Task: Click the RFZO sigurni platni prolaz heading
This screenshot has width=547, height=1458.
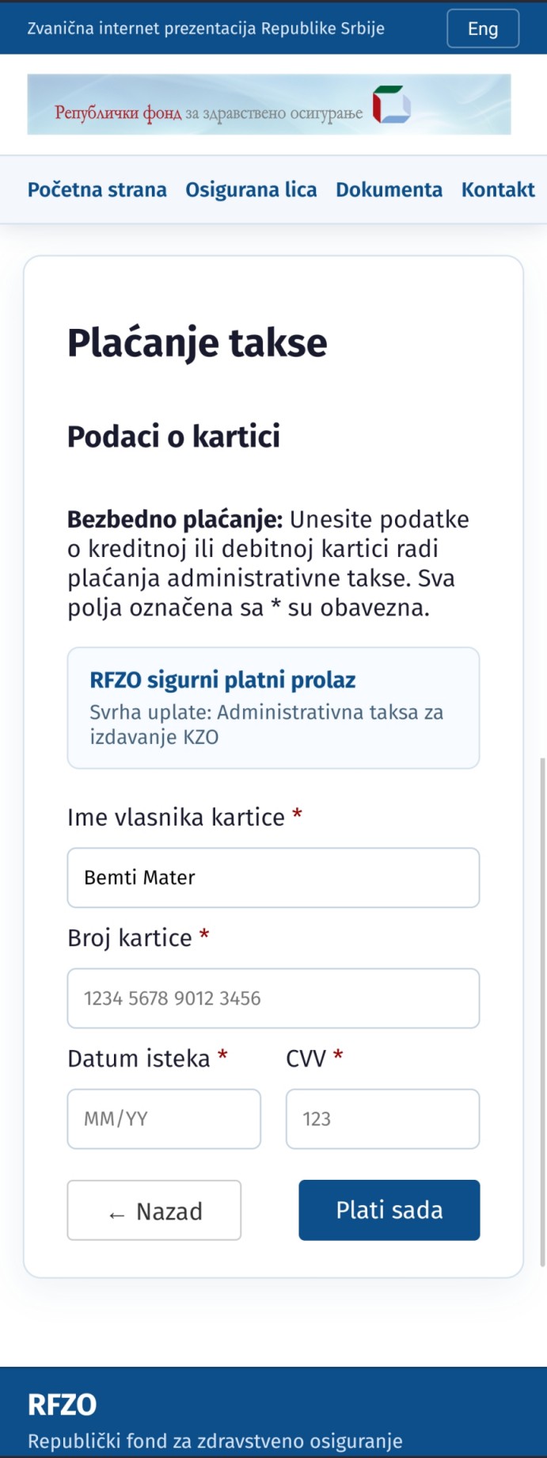Action: (x=222, y=680)
